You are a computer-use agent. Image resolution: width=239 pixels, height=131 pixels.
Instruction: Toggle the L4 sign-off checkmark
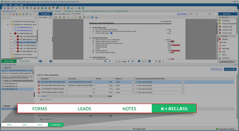tap(211, 14)
